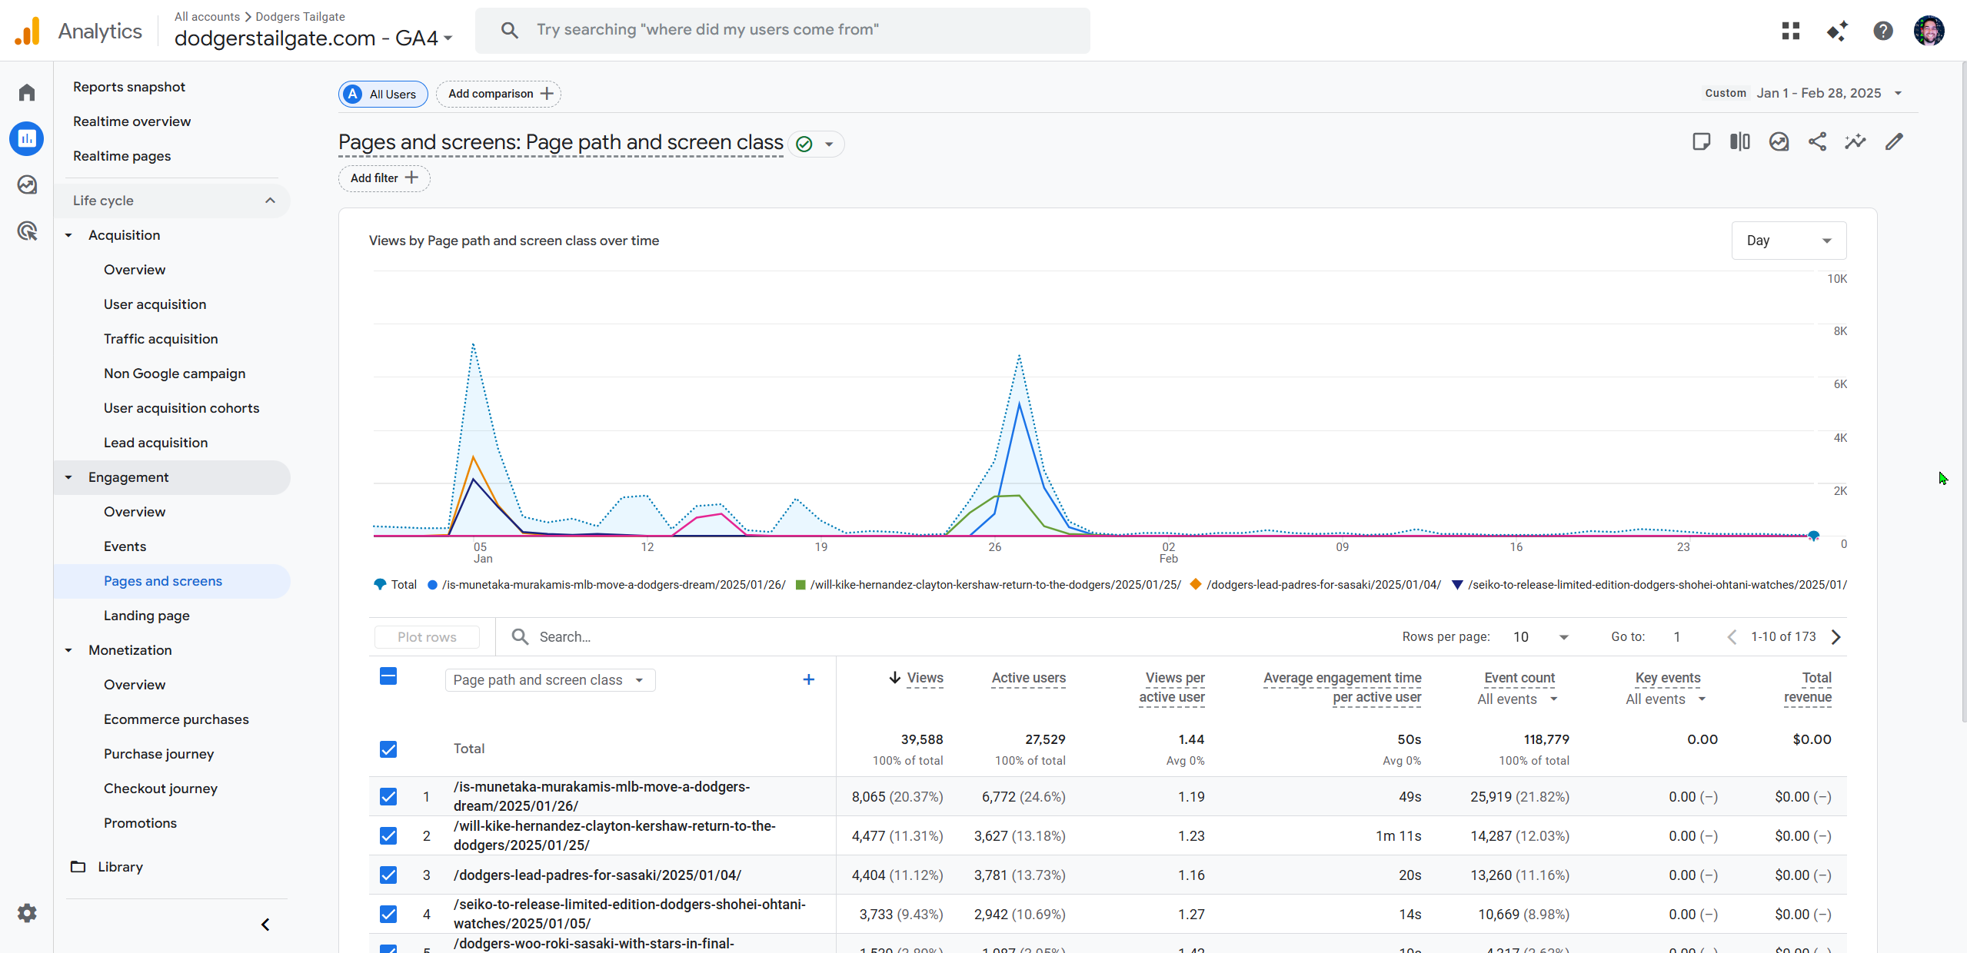The height and width of the screenshot is (953, 1967).
Task: Click the Add filter button
Action: click(384, 178)
